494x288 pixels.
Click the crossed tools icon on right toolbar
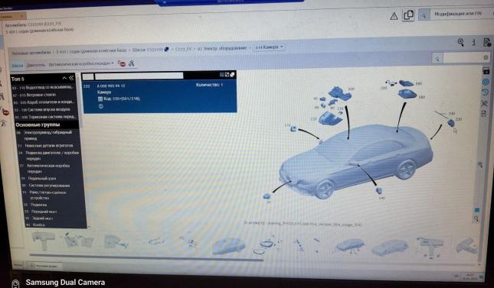[x=485, y=103]
